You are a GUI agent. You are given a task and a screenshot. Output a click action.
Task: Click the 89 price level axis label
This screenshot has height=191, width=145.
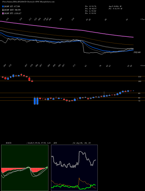(139, 93)
